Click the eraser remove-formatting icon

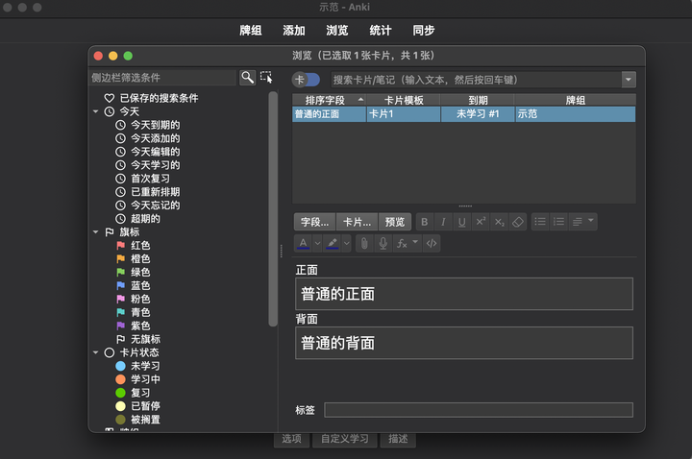518,222
